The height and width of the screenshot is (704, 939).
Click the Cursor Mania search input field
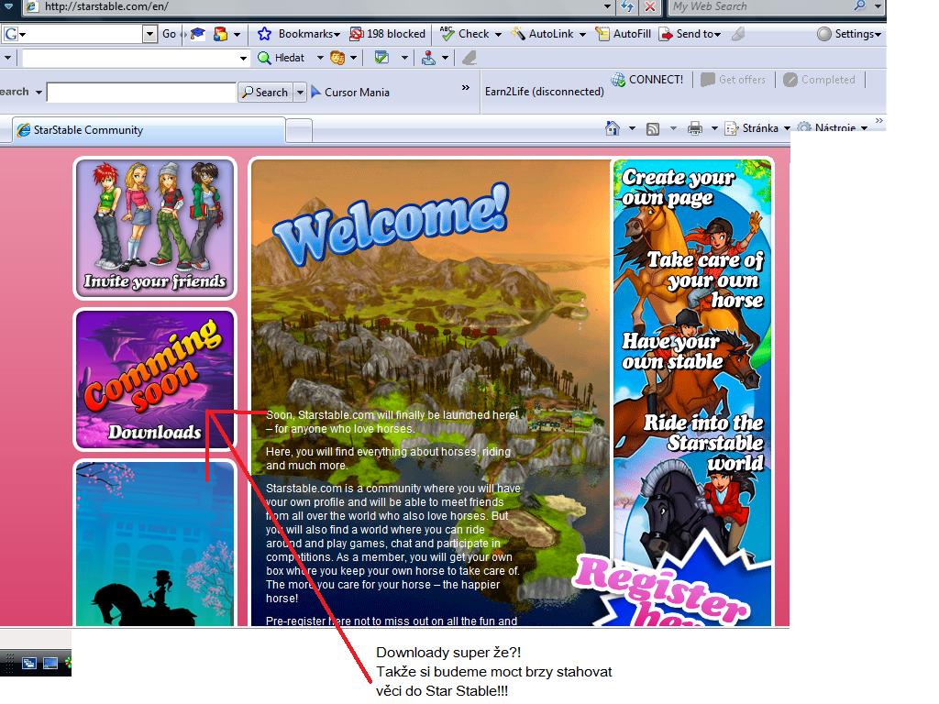tap(141, 93)
